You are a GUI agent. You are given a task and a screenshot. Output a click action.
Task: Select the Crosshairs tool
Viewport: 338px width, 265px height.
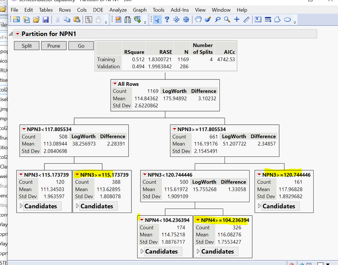pos(237,20)
